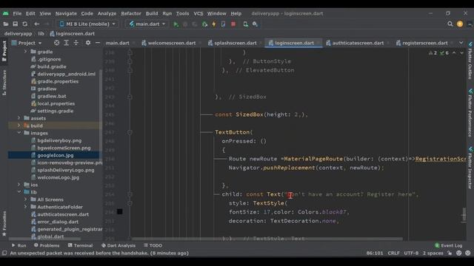Hide Project panel with minus icon
Screen dimensions: 474x266
click(x=97, y=43)
